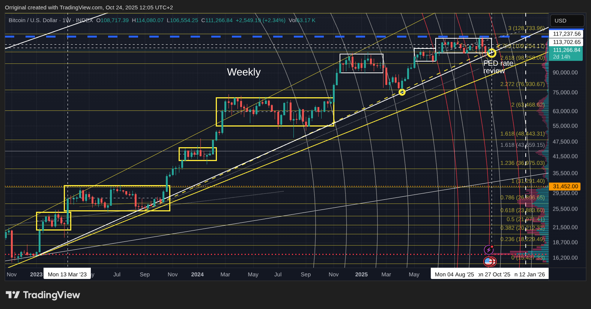Click the 2025 year label on time axis
The width and height of the screenshot is (591, 309).
coord(361,274)
